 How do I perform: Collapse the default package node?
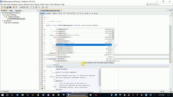[5, 17]
